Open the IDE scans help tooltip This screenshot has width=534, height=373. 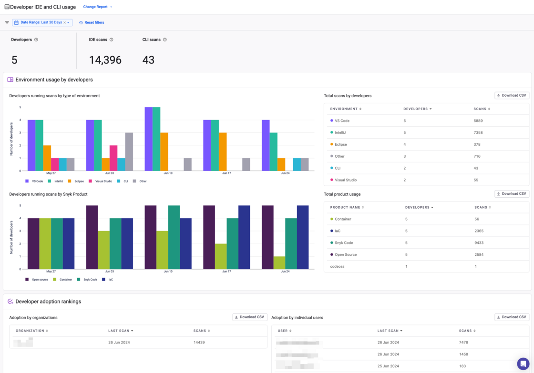[112, 40]
